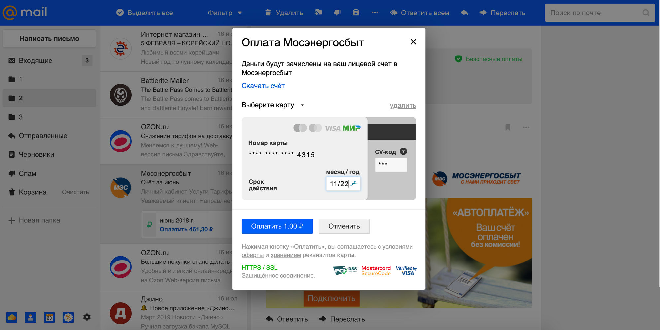
Task: Click Оплатить 461,30 ₽ link
Action: pyautogui.click(x=186, y=229)
